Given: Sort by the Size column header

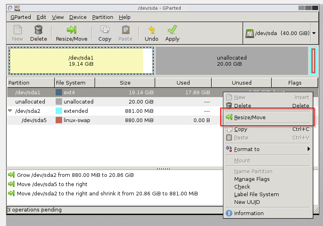Looking at the screenshot, I should click(125, 83).
